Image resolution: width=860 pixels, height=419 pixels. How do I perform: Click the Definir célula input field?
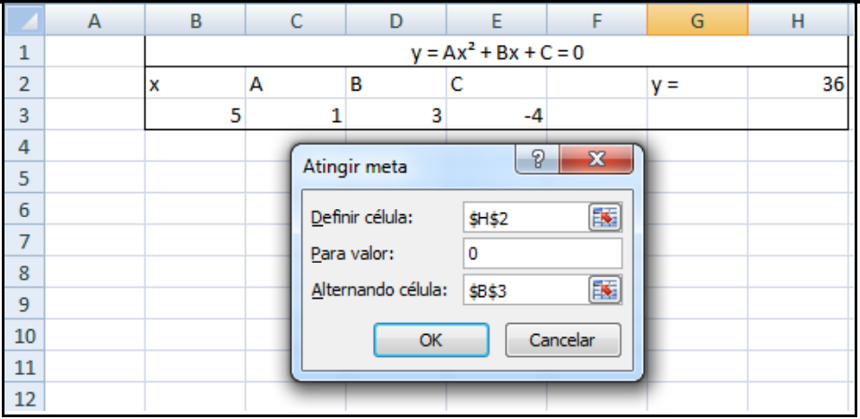coord(524,217)
